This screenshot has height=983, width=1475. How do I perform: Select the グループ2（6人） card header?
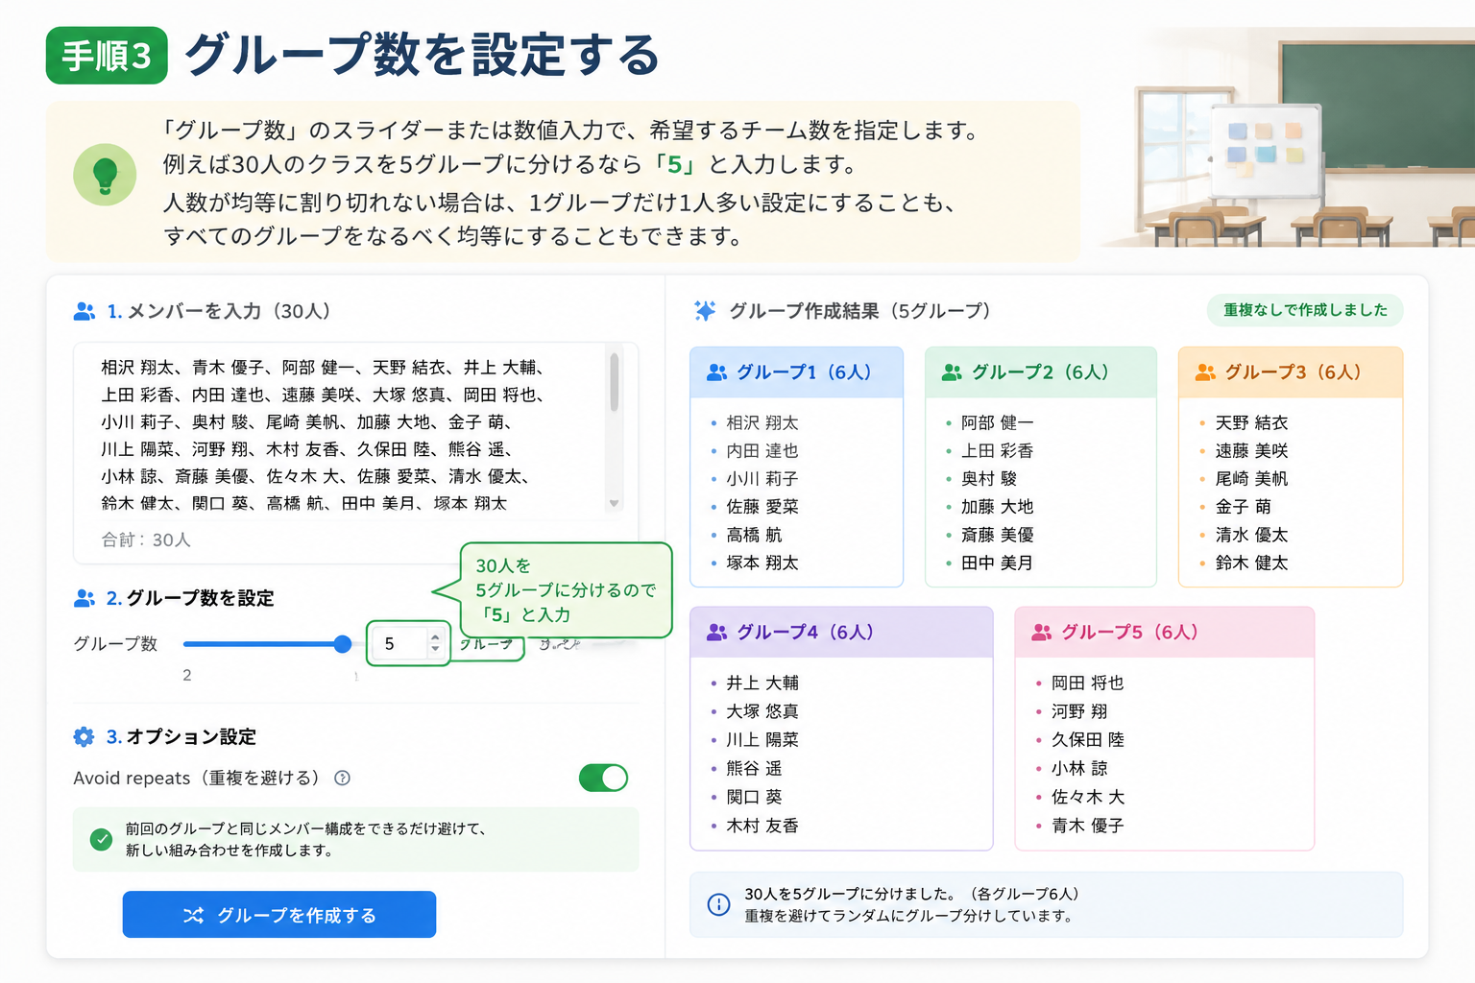pyautogui.click(x=1041, y=372)
